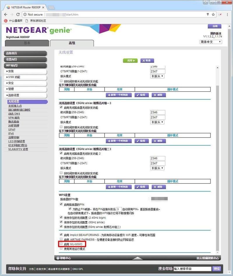Viewport: 233px width, 276px height.
Task: Click CTS/RTS限值 field in 5GHz 芯片组二
Action: pyautogui.click(x=158, y=163)
